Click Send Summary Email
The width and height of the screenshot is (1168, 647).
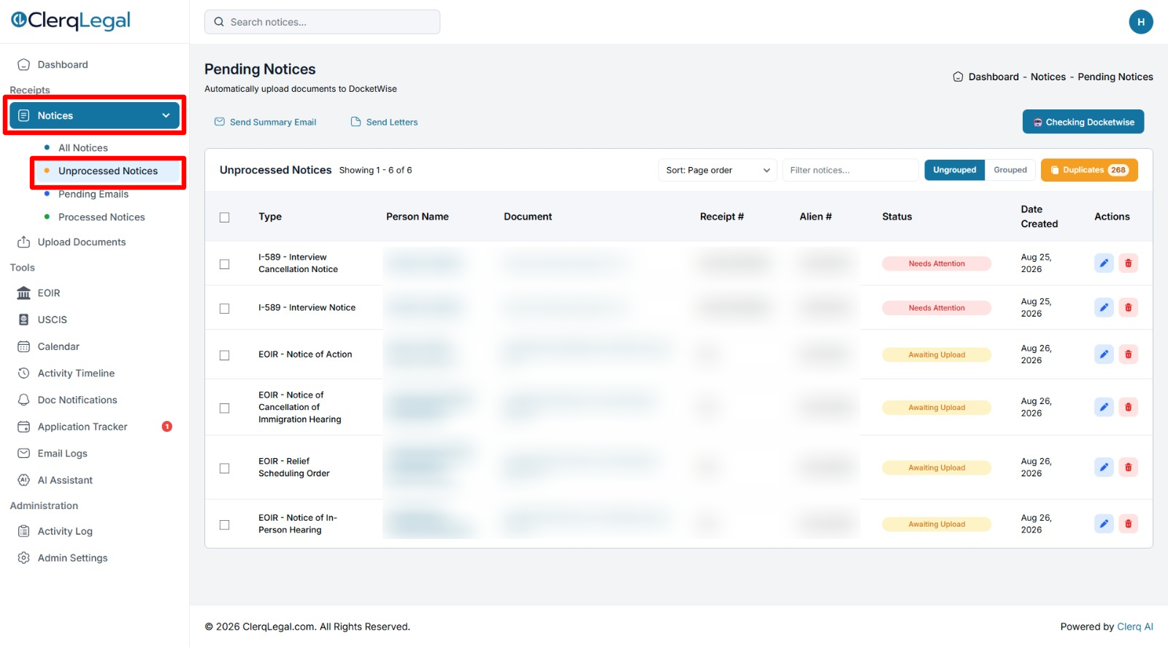[265, 122]
